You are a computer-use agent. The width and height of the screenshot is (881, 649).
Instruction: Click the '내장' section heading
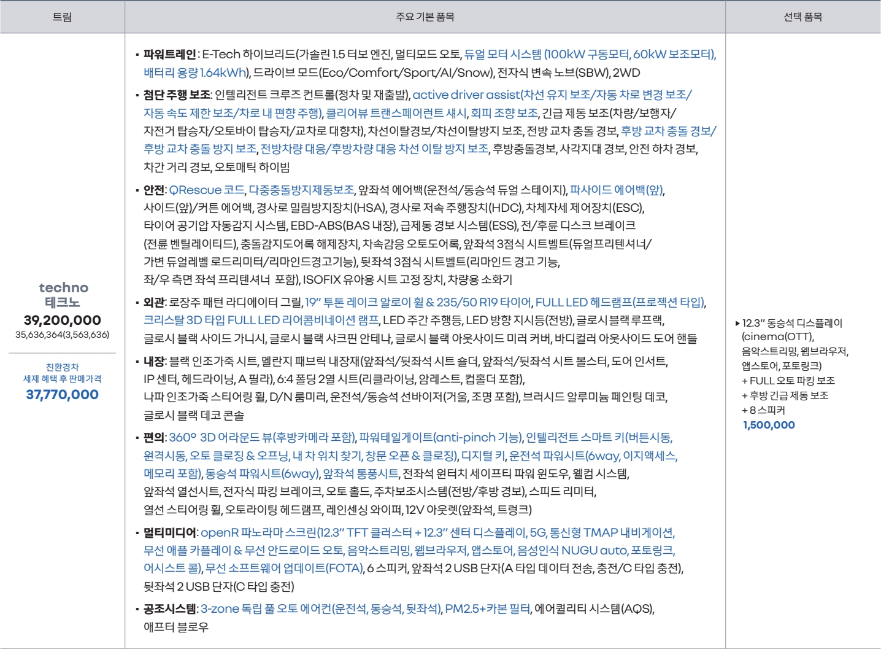153,362
